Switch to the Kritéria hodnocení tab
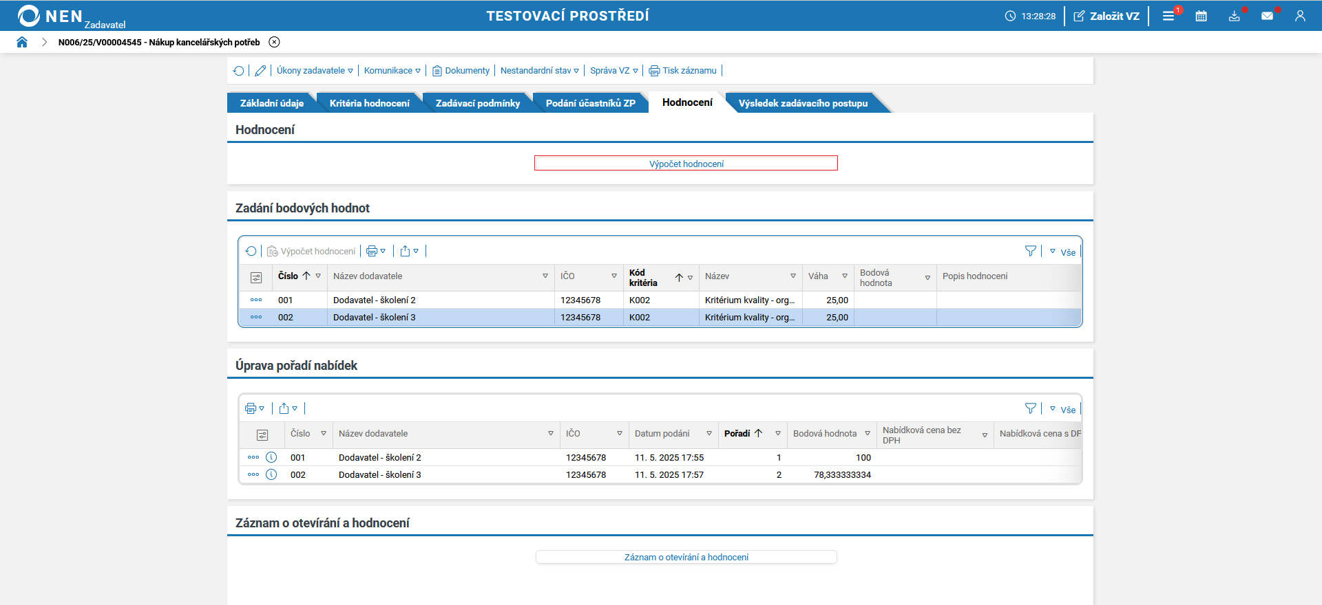Screen dimensions: 1322x605 point(369,103)
